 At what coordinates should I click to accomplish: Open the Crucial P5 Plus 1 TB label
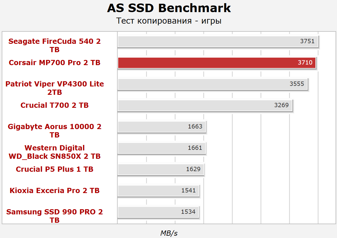click(54, 169)
